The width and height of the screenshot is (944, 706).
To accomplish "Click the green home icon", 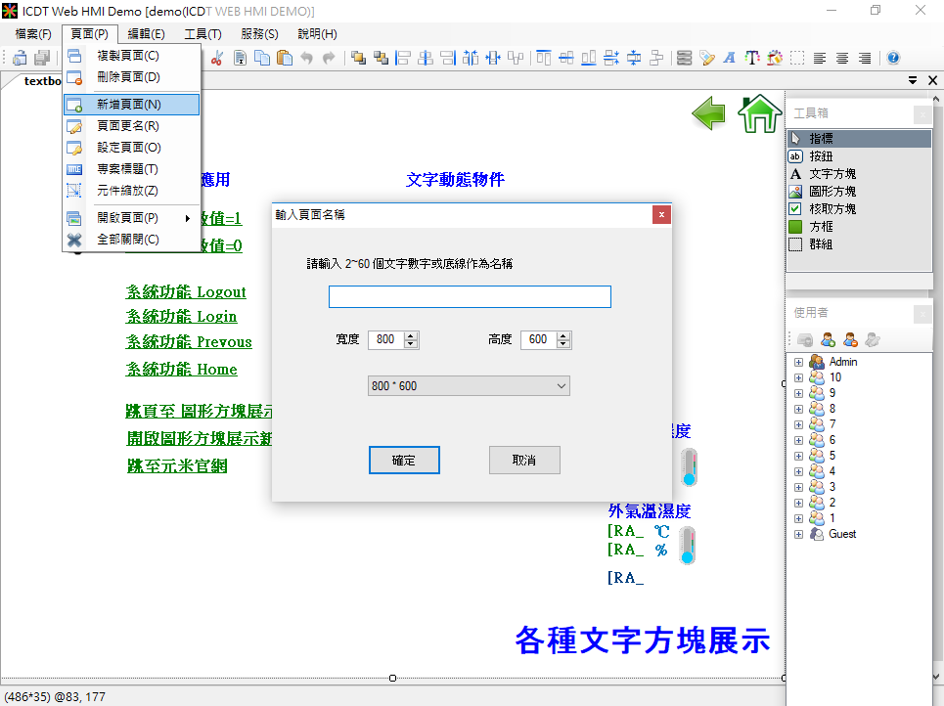I will 759,114.
